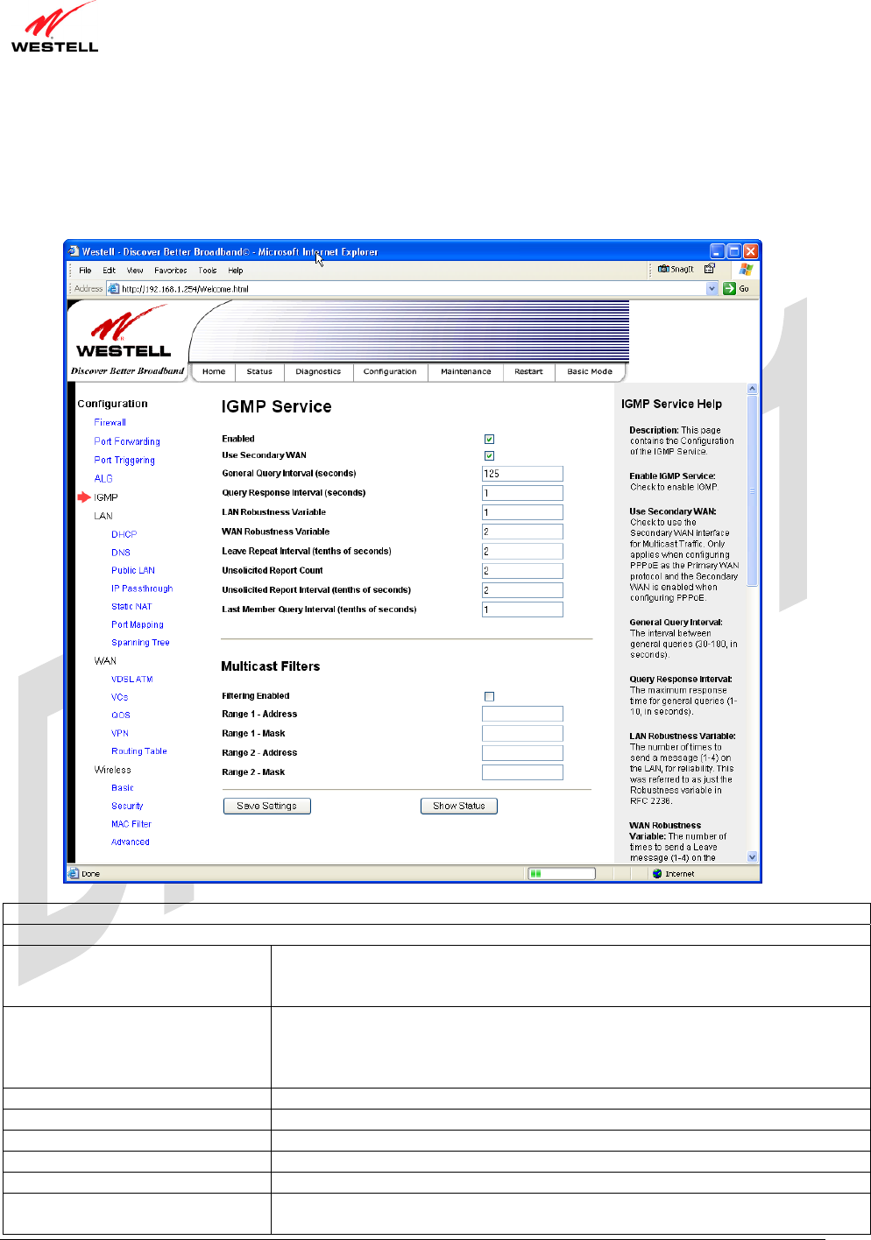Enable the Filtering Enabled checkbox

click(x=489, y=696)
